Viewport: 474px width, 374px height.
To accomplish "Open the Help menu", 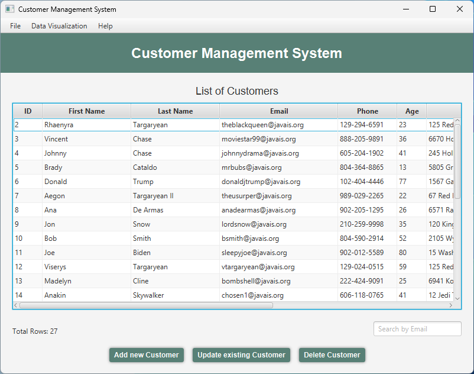I will click(x=105, y=26).
